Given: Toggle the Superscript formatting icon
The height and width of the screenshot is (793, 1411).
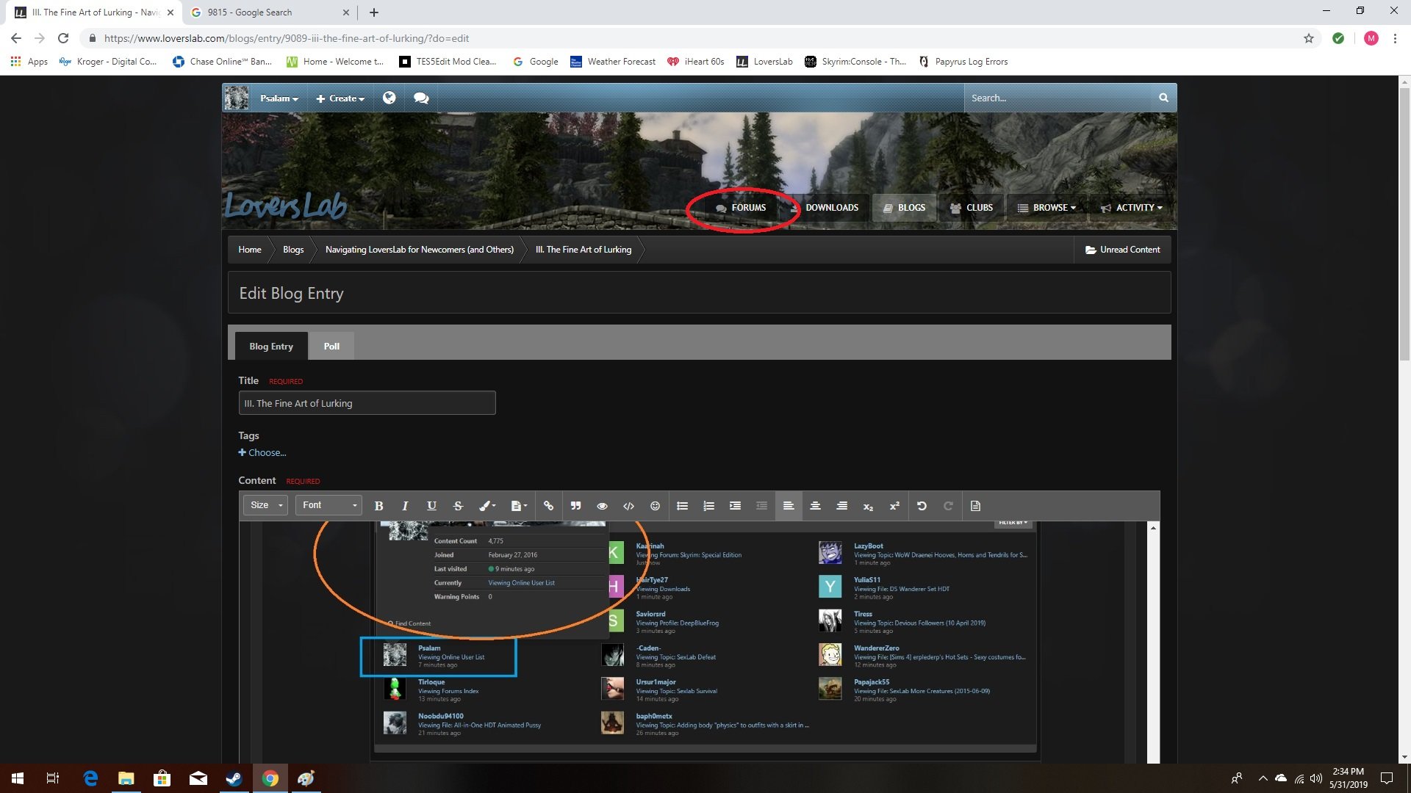Looking at the screenshot, I should [894, 505].
